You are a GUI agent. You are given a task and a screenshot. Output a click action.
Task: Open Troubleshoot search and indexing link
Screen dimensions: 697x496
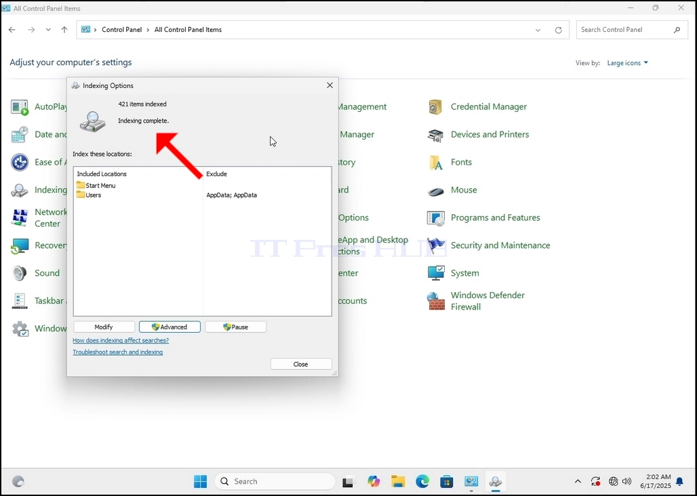pos(118,352)
